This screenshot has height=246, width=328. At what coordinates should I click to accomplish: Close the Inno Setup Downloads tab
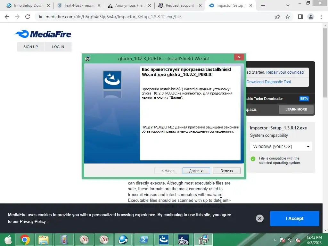point(48,5)
